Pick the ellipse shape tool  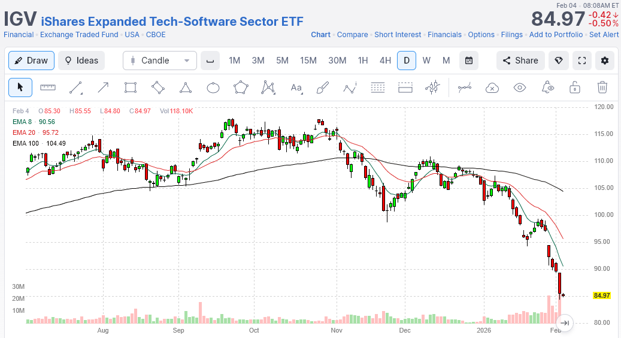(213, 87)
